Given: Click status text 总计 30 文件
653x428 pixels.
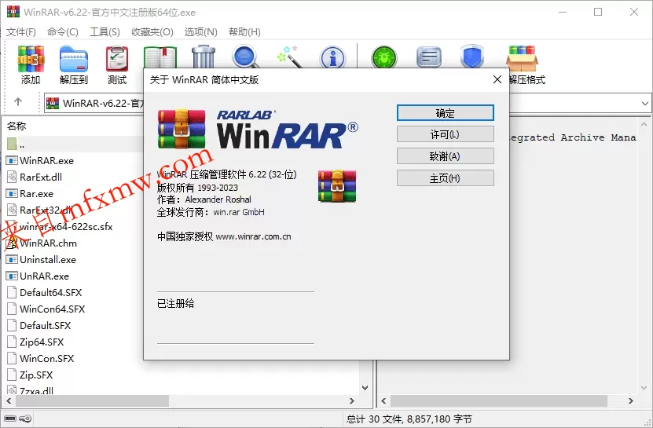Looking at the screenshot, I should pos(374,419).
